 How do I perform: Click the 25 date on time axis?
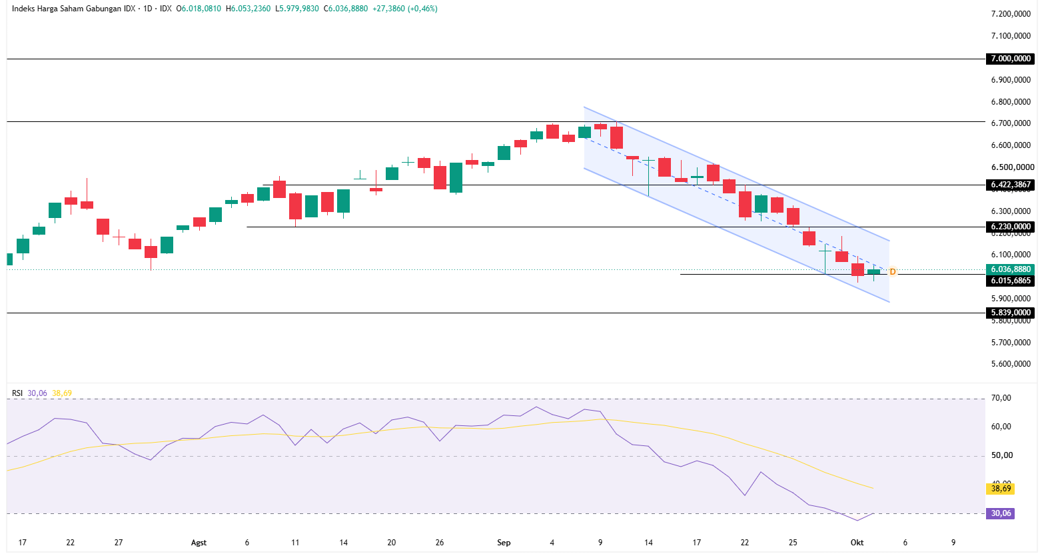[793, 543]
